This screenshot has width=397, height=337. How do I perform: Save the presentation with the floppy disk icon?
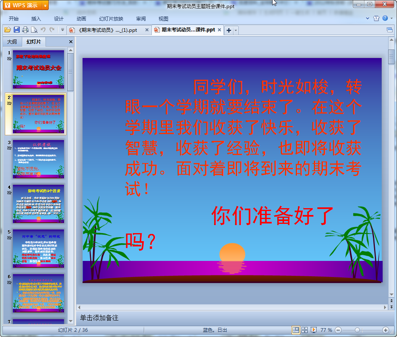click(x=17, y=30)
